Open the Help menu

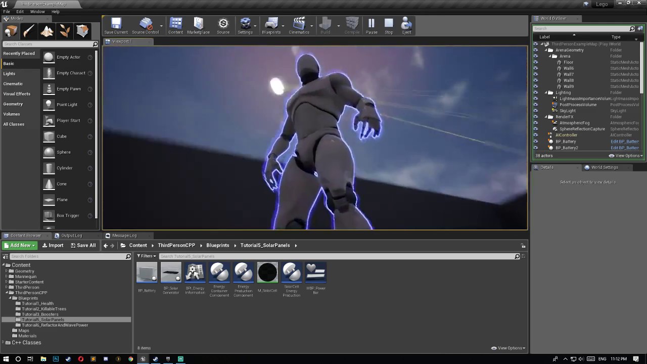click(56, 12)
